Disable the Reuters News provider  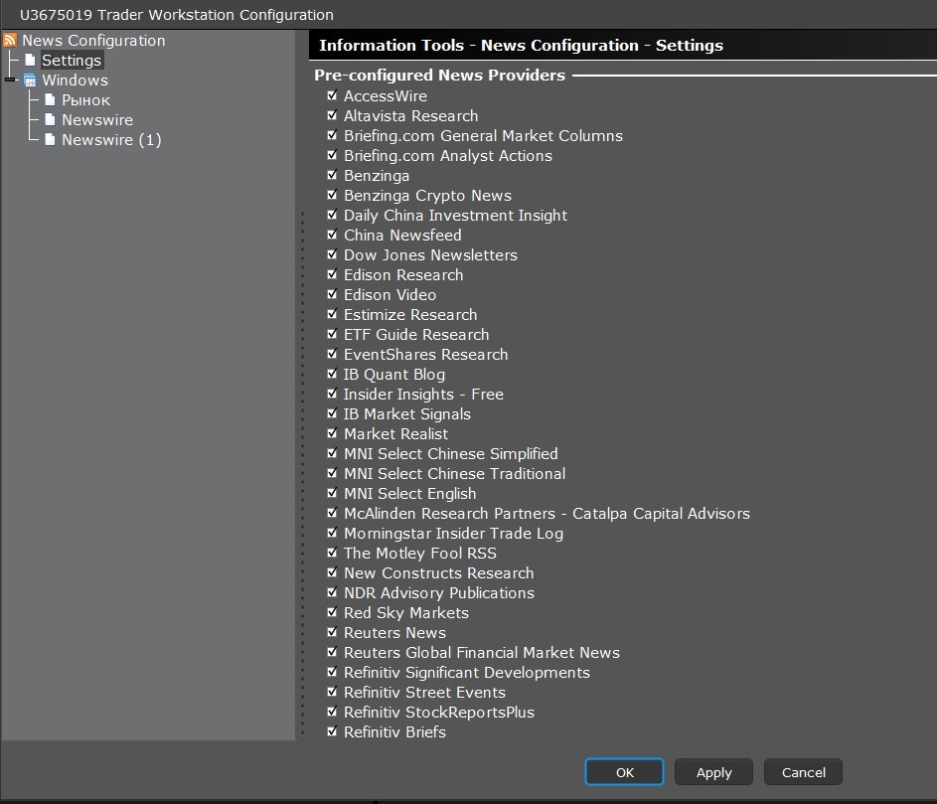click(x=332, y=632)
